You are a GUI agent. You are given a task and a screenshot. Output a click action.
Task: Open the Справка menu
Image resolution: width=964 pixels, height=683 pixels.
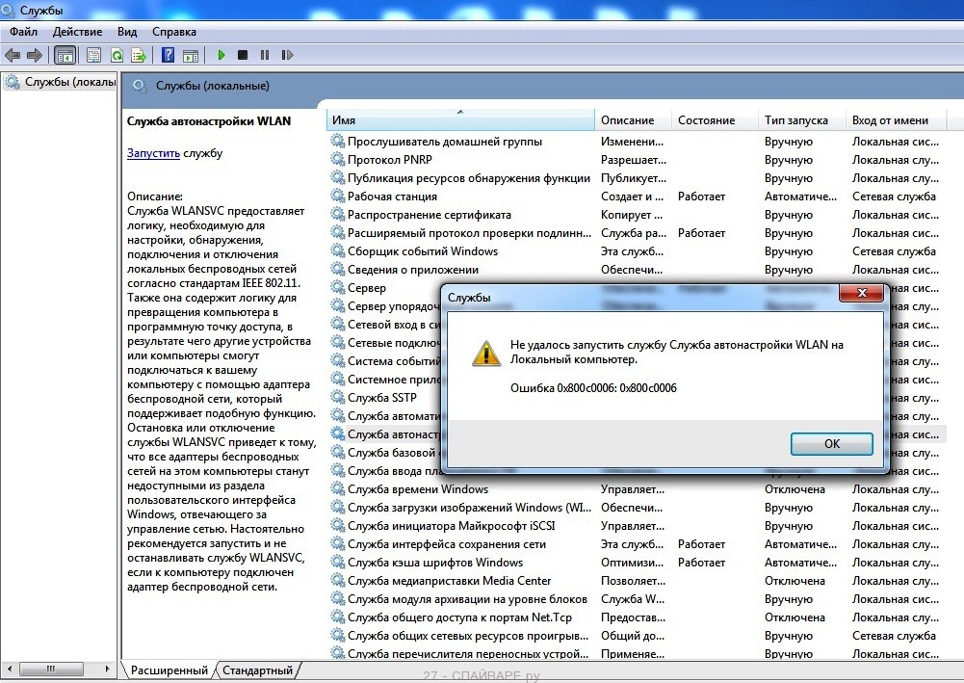[x=173, y=32]
